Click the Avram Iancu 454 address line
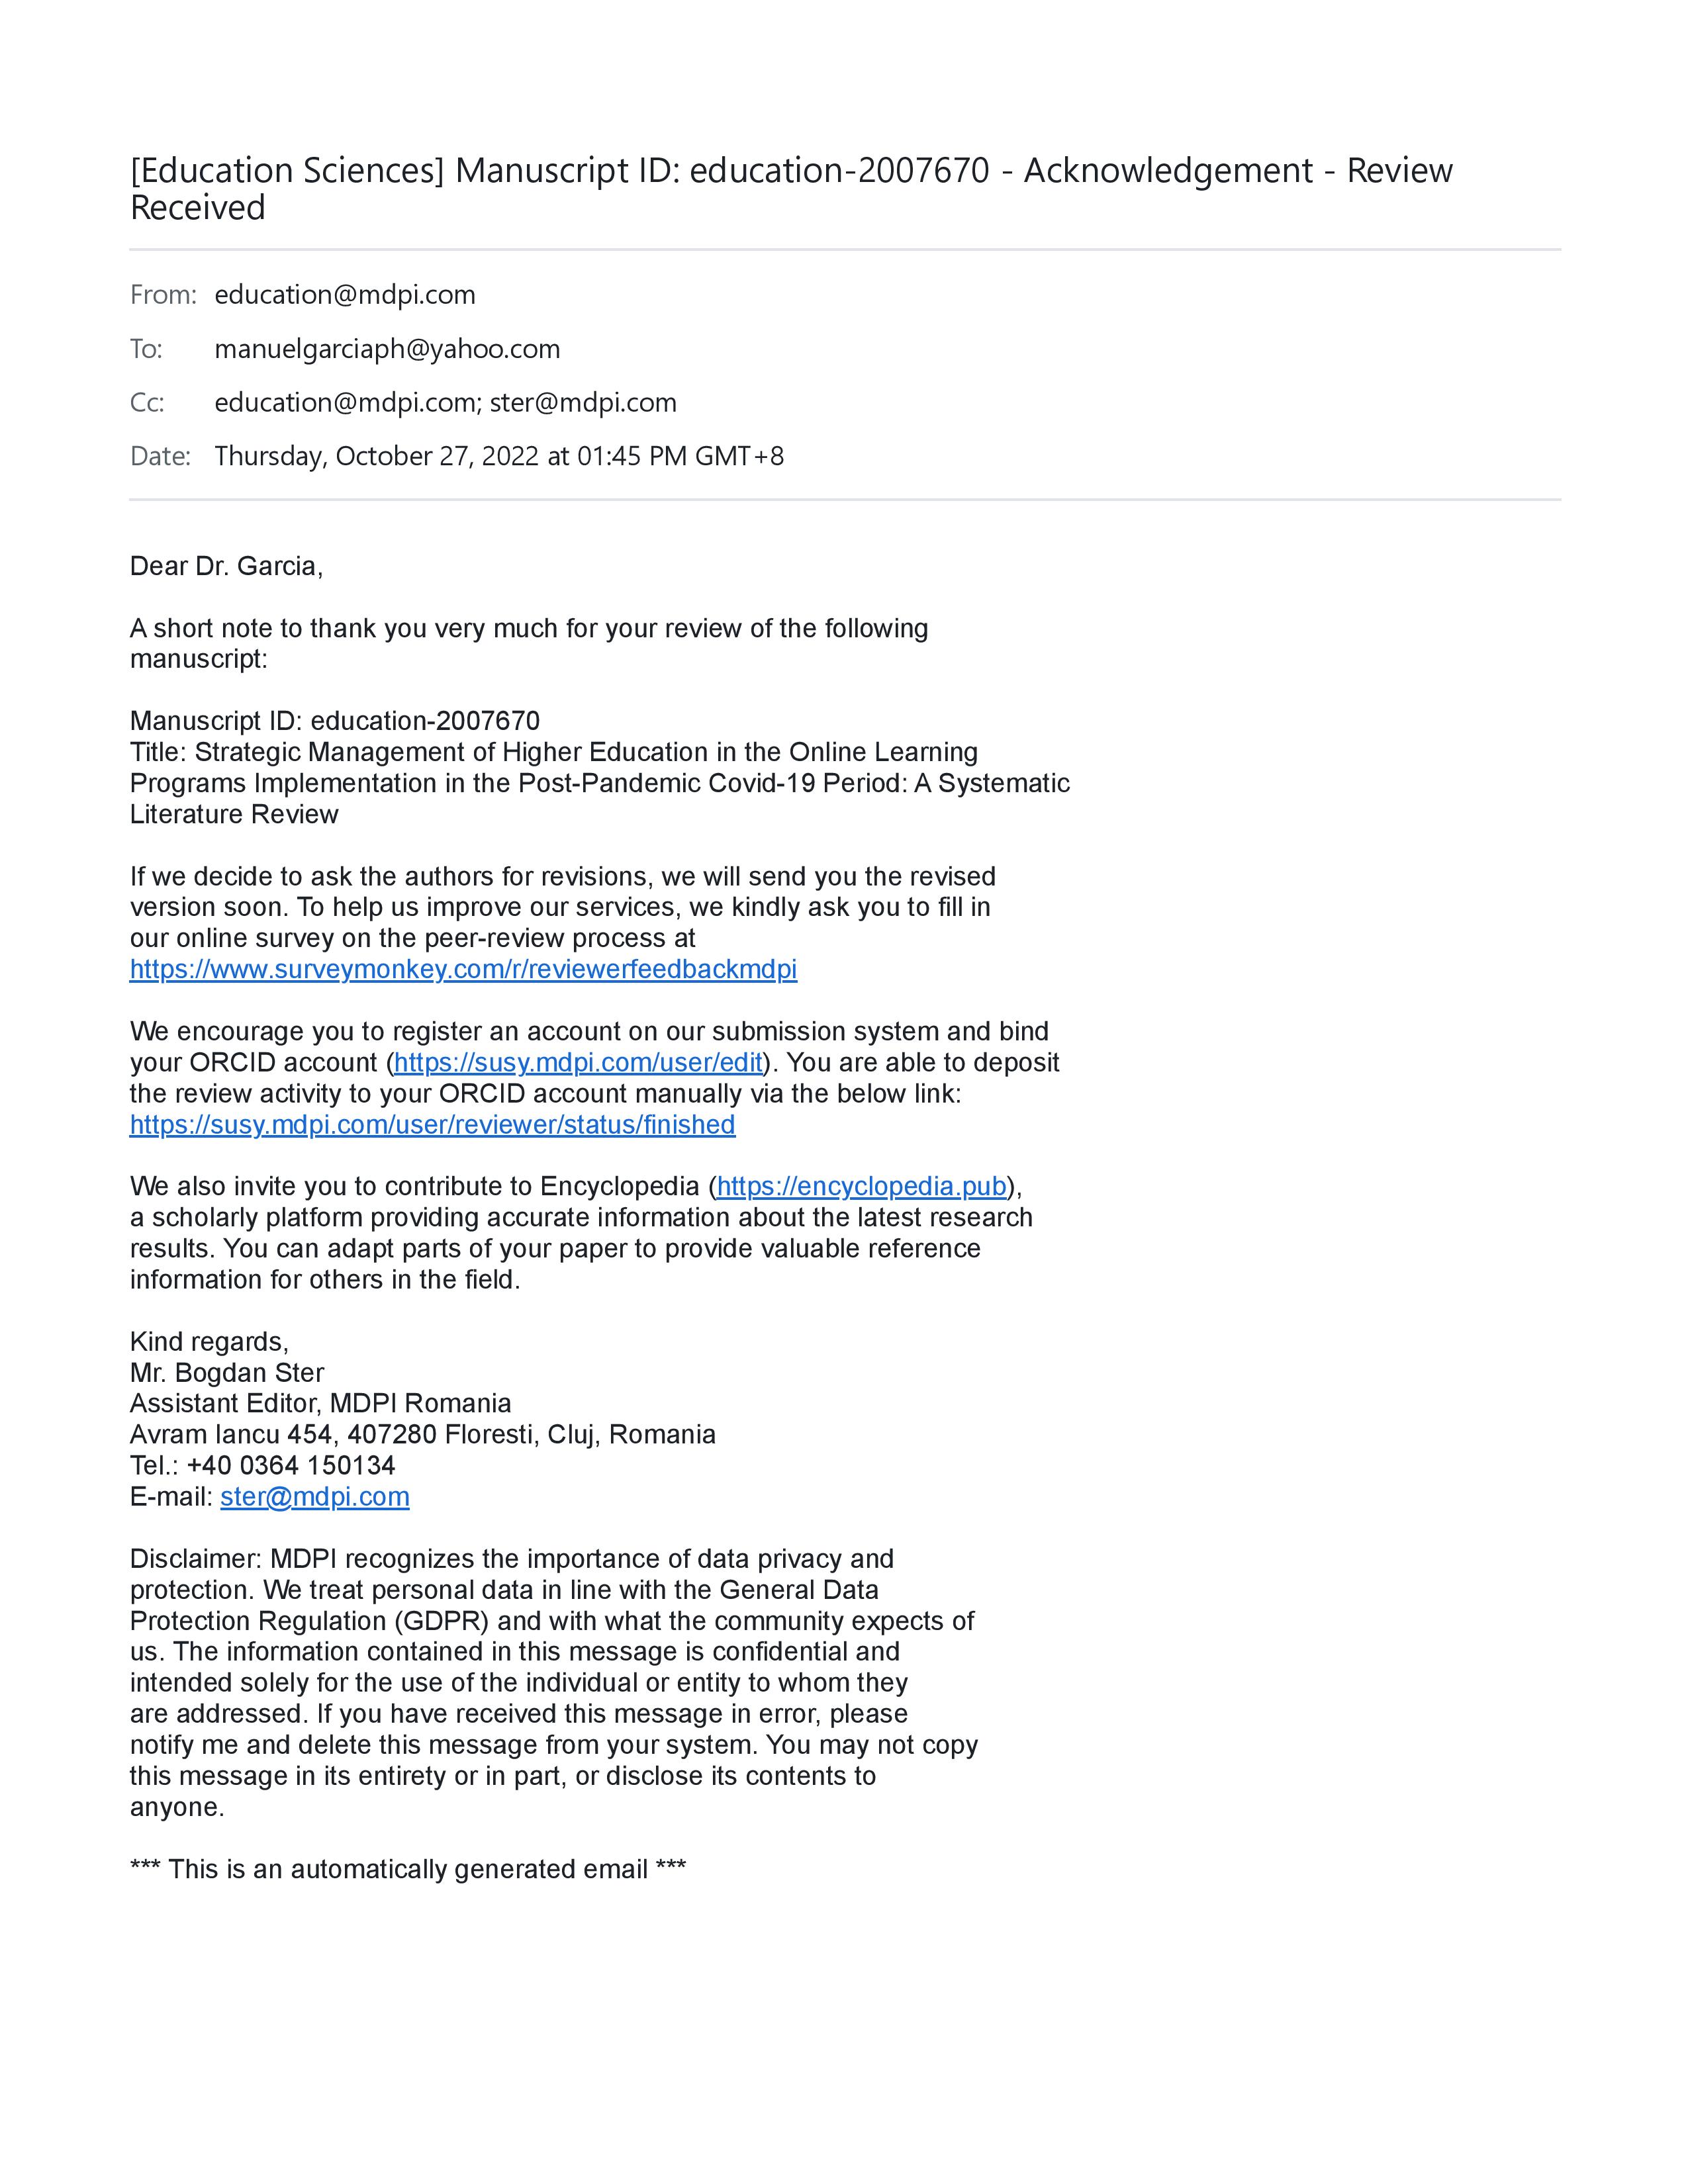This screenshot has width=1688, height=2184. pyautogui.click(x=423, y=1435)
